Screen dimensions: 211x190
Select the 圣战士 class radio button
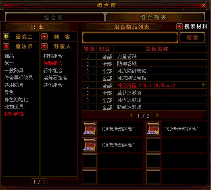6,36
